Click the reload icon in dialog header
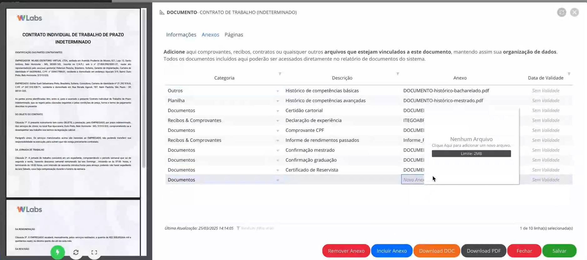 coord(562,12)
